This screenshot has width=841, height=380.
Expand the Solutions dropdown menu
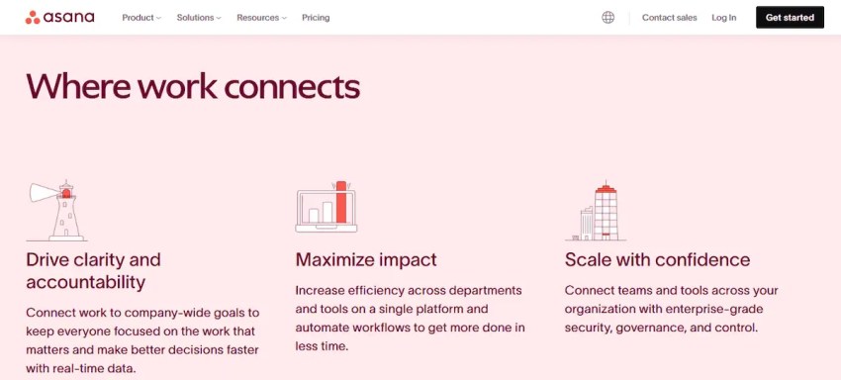pos(199,17)
